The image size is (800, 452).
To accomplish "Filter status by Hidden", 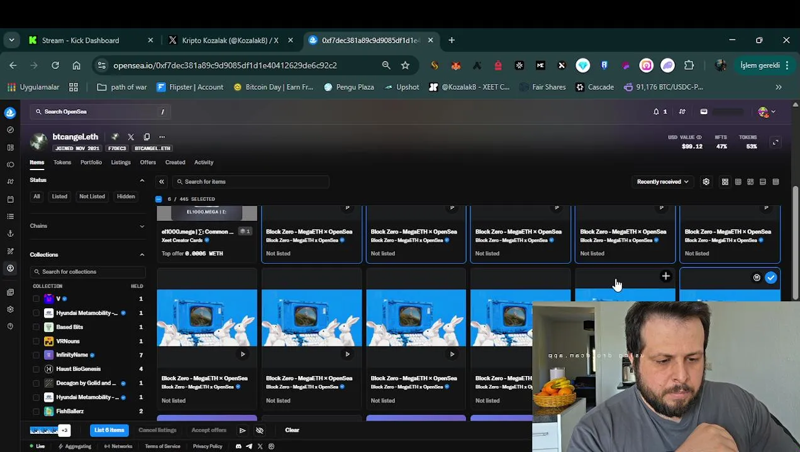I will [x=126, y=196].
